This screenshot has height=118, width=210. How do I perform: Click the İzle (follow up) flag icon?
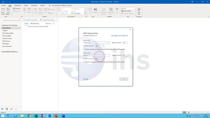[x=117, y=10]
